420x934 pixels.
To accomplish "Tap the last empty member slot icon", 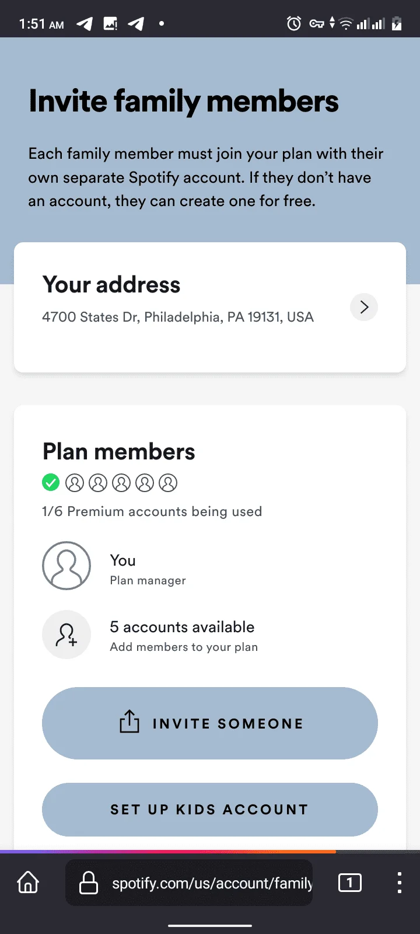I will [167, 483].
